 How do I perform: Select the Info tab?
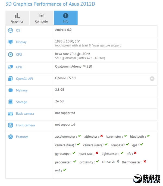(x=65, y=18)
